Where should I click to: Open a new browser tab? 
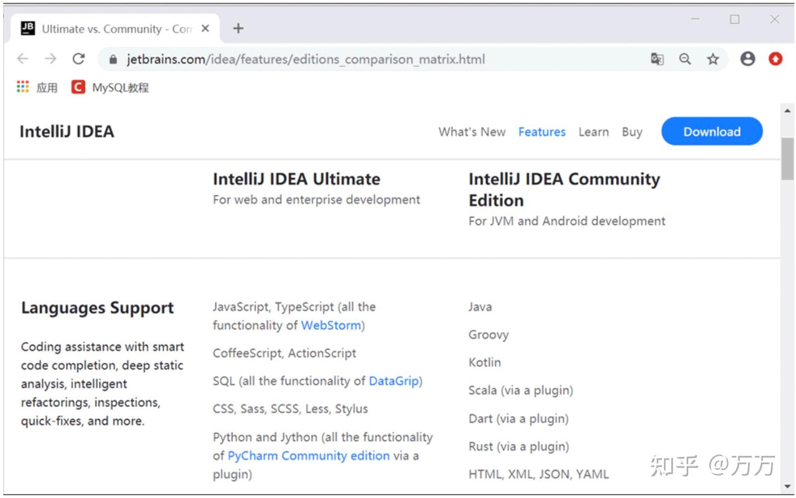(238, 28)
